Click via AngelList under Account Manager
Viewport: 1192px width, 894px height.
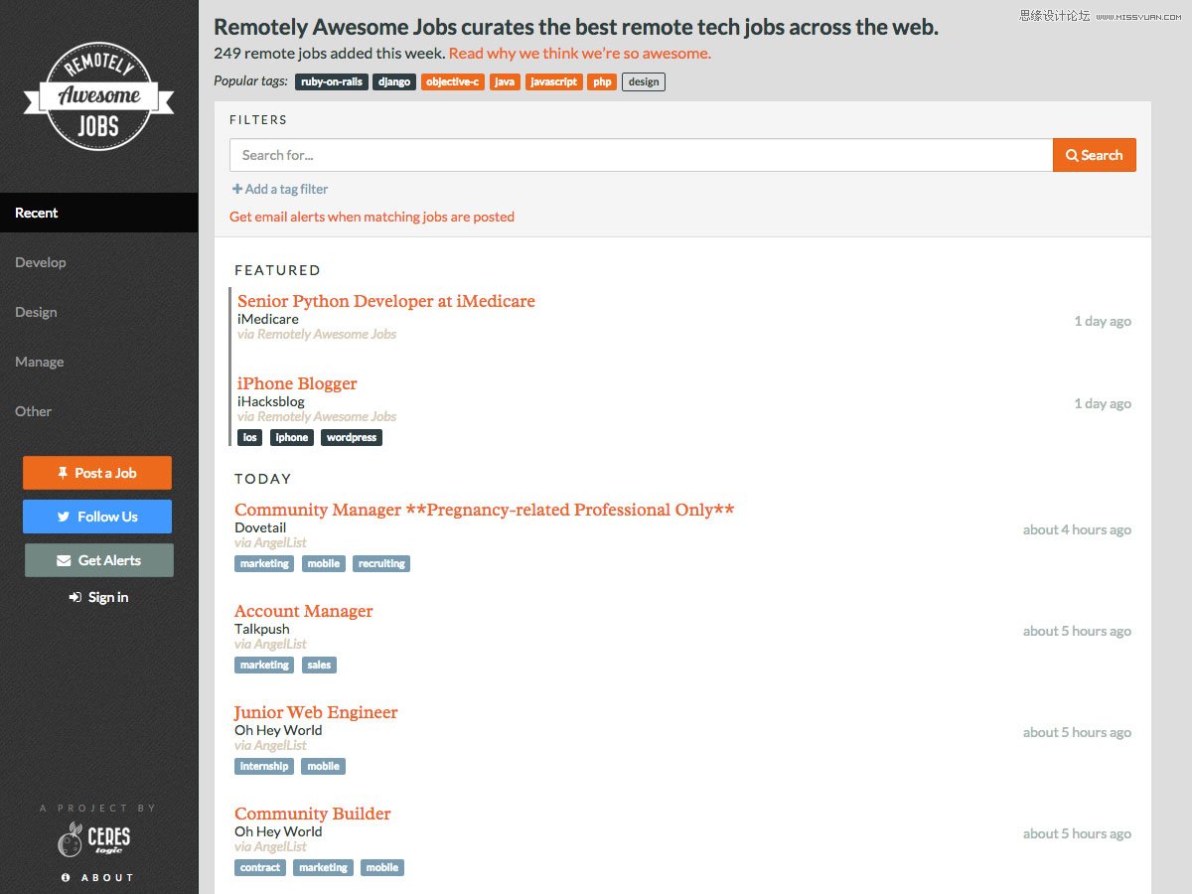pyautogui.click(x=271, y=644)
